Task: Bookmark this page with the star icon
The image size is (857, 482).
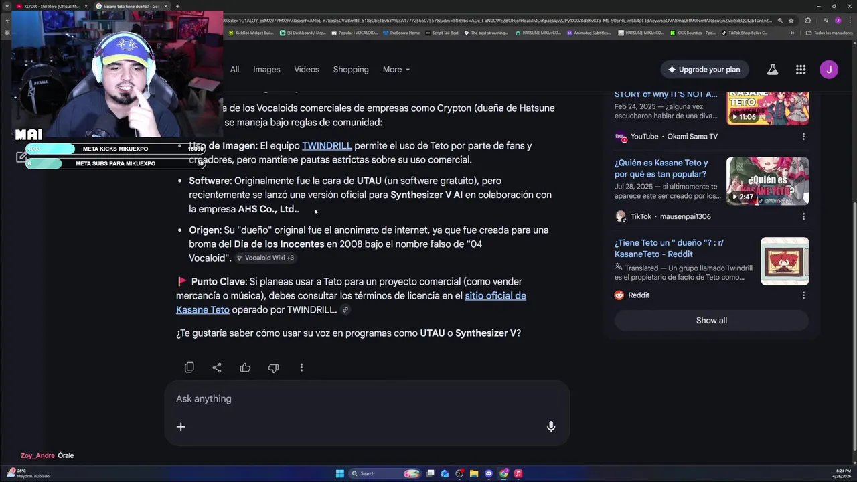Action: [x=791, y=21]
